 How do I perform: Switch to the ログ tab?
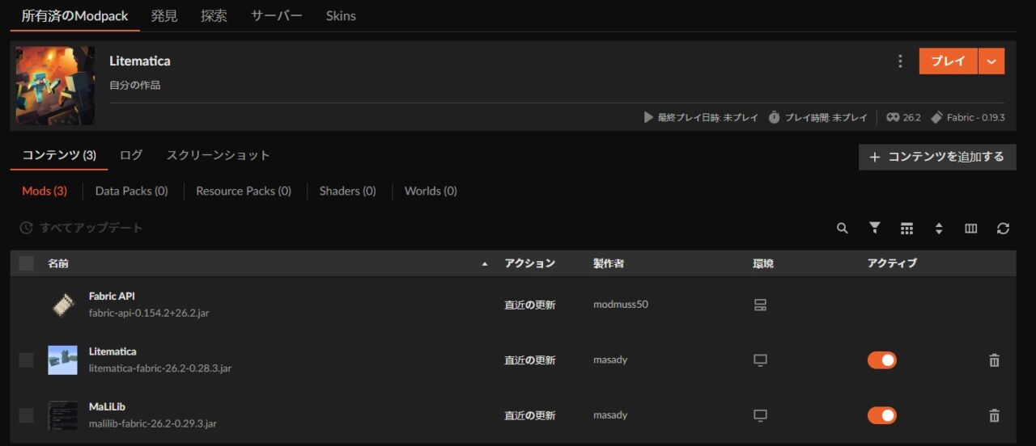[131, 155]
